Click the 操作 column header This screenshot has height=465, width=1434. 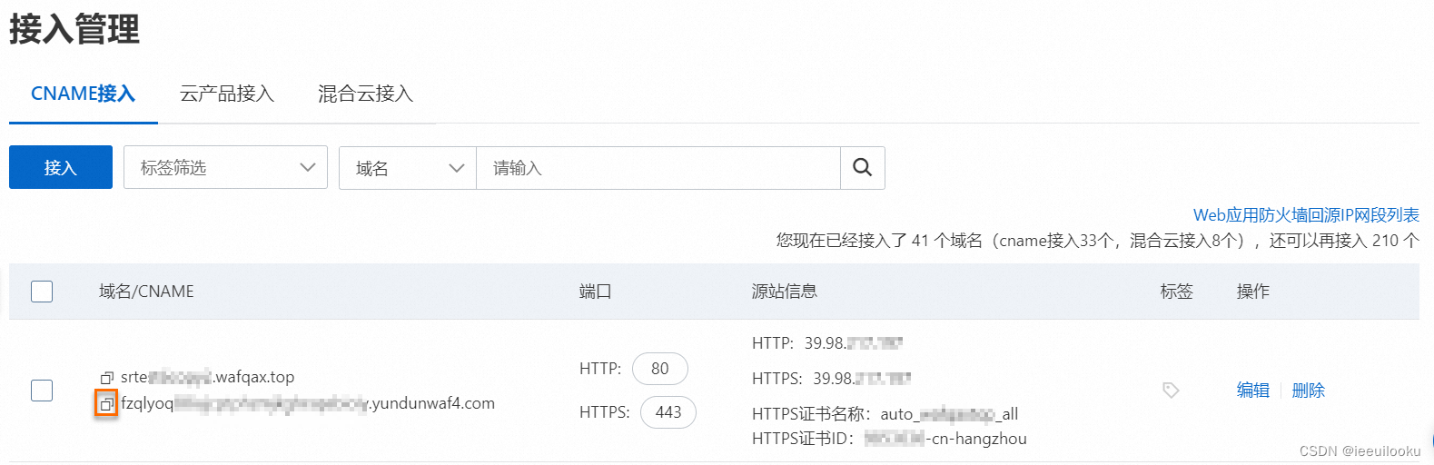(1253, 292)
